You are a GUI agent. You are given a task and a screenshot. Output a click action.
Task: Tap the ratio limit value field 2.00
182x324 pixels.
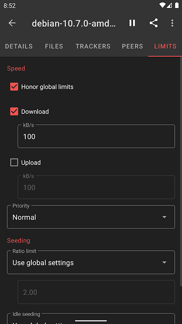tap(96, 292)
